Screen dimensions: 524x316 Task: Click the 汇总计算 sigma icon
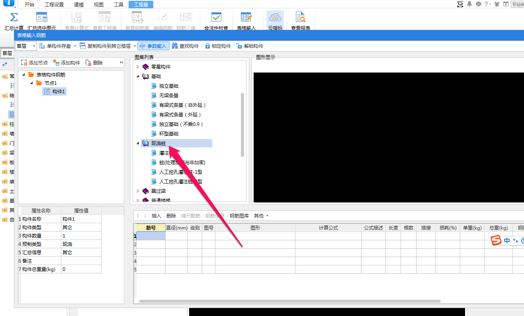(x=14, y=18)
